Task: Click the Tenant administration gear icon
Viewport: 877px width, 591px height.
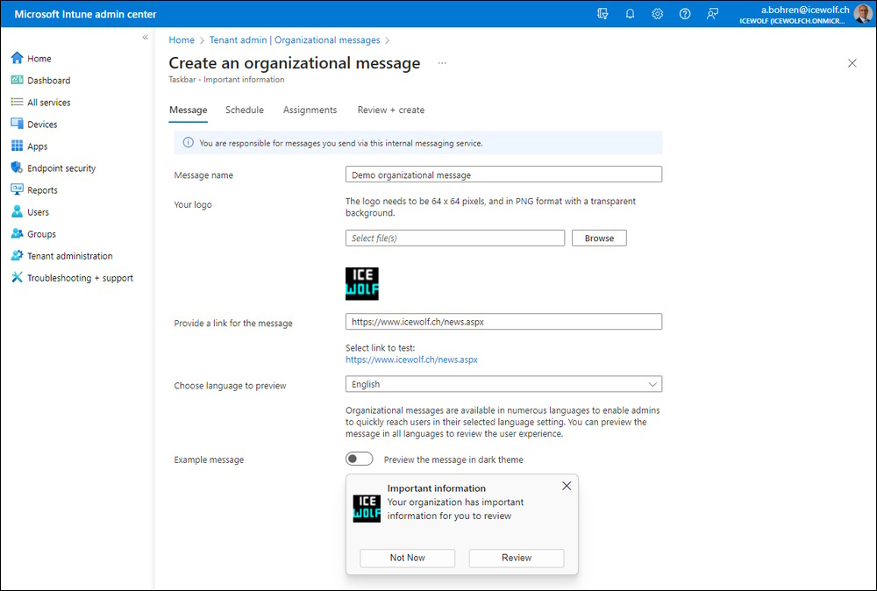Action: tap(18, 255)
